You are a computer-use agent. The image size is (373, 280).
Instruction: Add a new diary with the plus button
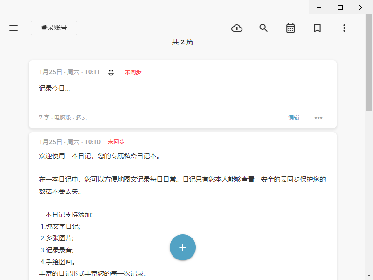[x=183, y=247]
